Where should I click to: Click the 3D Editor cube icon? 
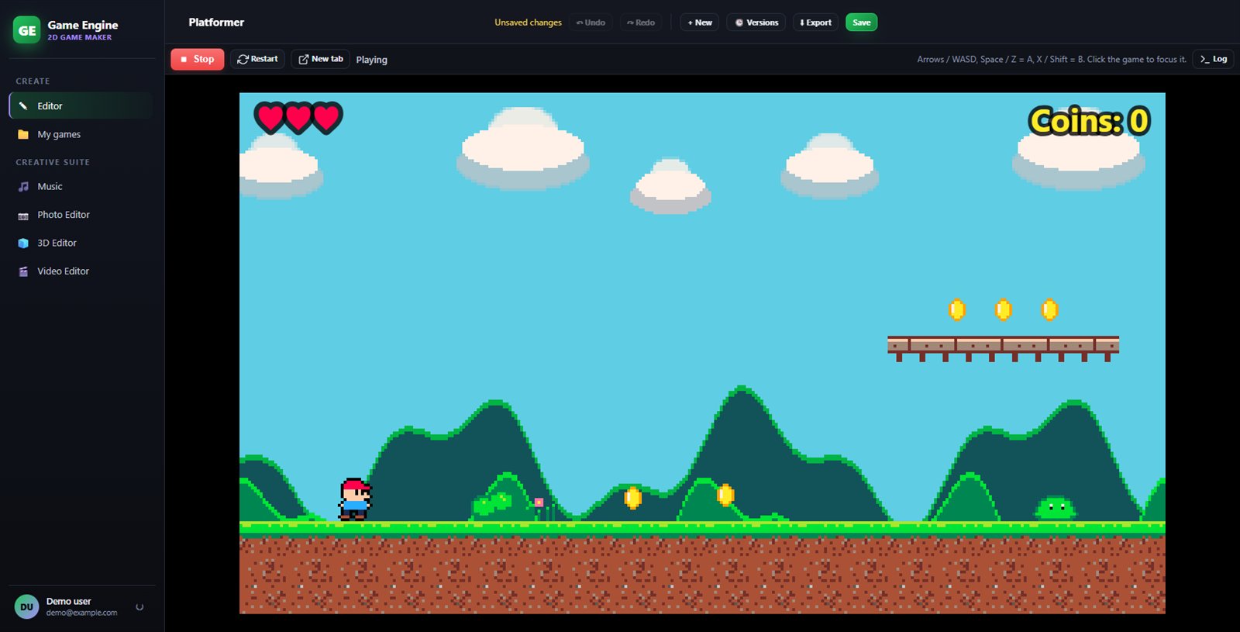[23, 243]
